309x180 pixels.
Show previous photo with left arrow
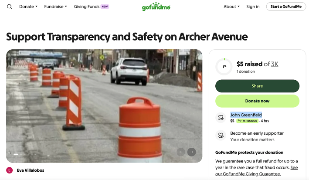coord(181,152)
